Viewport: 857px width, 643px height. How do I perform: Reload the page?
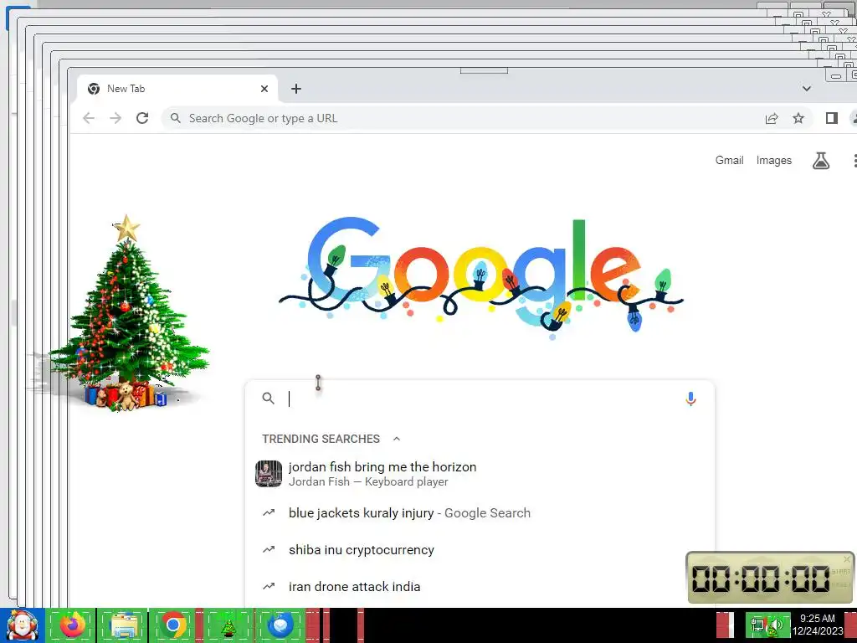142,118
